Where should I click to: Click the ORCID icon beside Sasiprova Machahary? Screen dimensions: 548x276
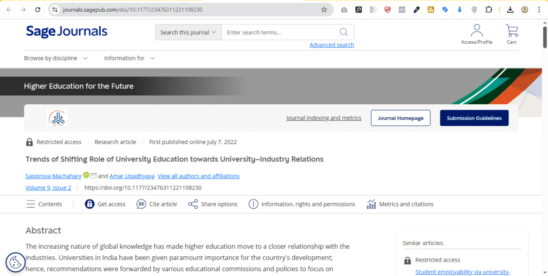click(86, 175)
